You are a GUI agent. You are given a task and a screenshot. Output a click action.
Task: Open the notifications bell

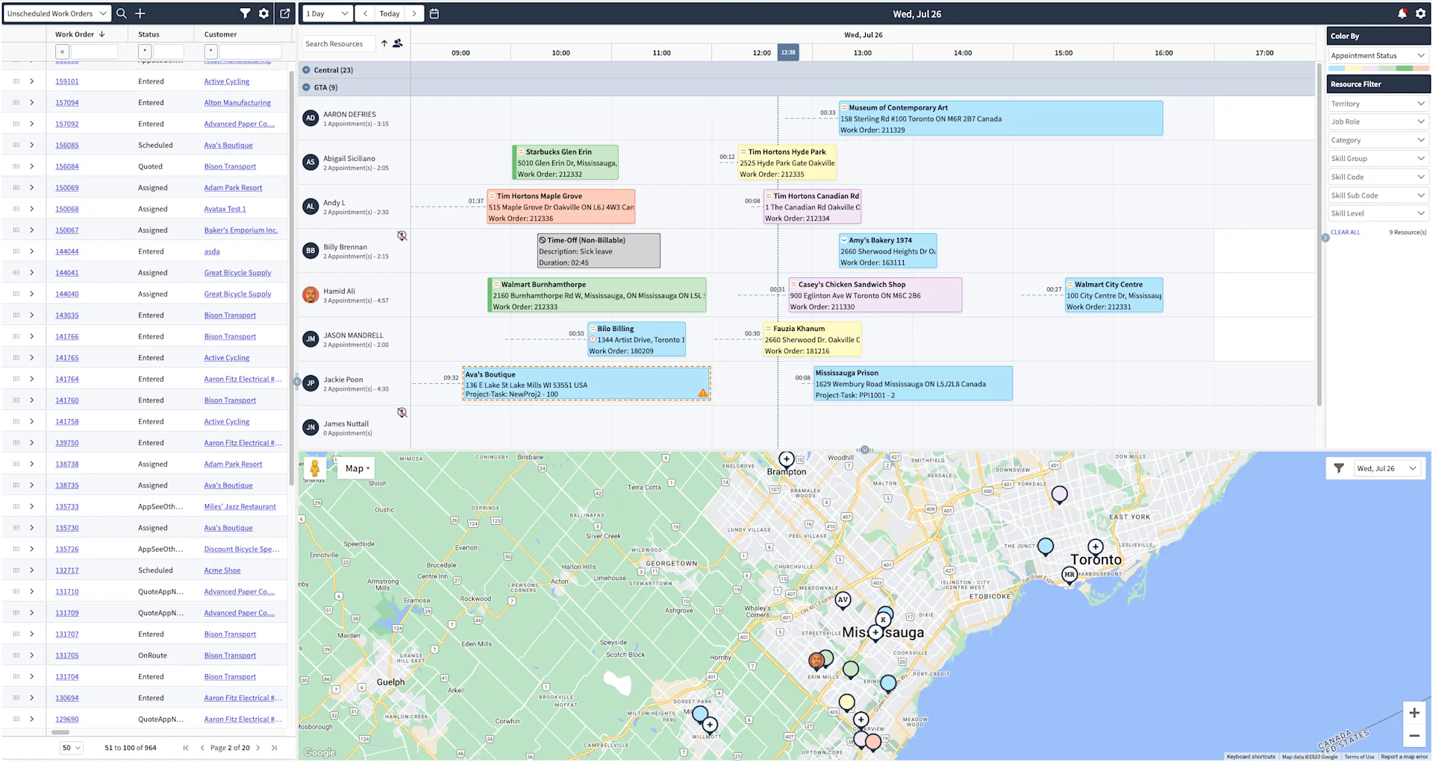(1402, 13)
